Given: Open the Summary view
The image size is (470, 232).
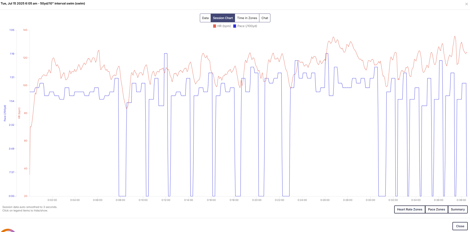Looking at the screenshot, I should pyautogui.click(x=457, y=209).
